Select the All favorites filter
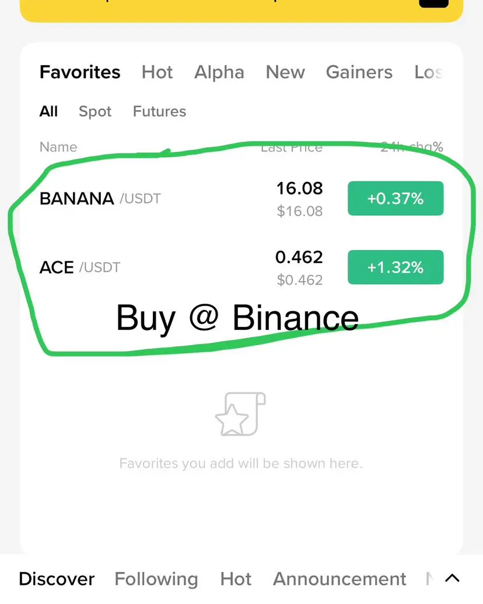The image size is (483, 604). [x=48, y=111]
